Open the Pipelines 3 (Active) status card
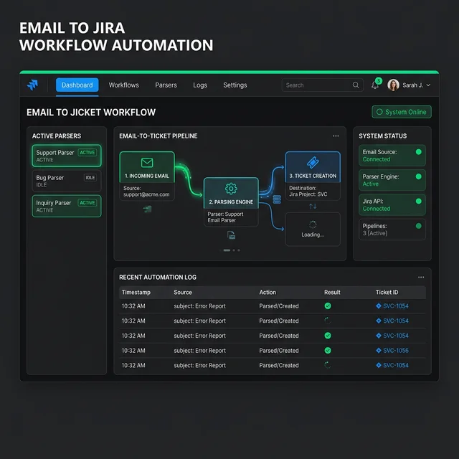The height and width of the screenshot is (459, 459). coord(392,229)
